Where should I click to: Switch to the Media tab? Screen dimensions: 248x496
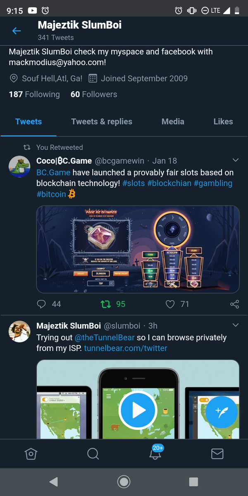click(173, 122)
